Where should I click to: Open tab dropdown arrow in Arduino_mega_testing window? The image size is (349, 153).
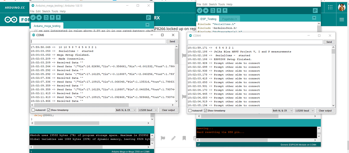147,25
